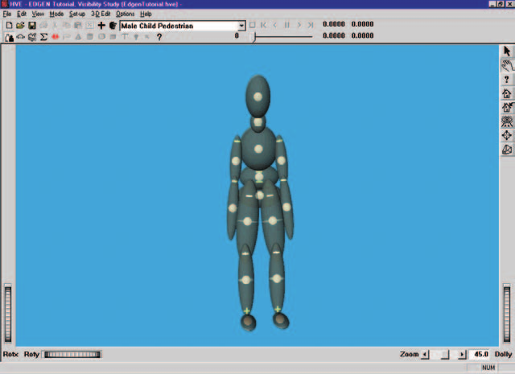Click the pause playback button
This screenshot has height=374, width=515.
287,25
